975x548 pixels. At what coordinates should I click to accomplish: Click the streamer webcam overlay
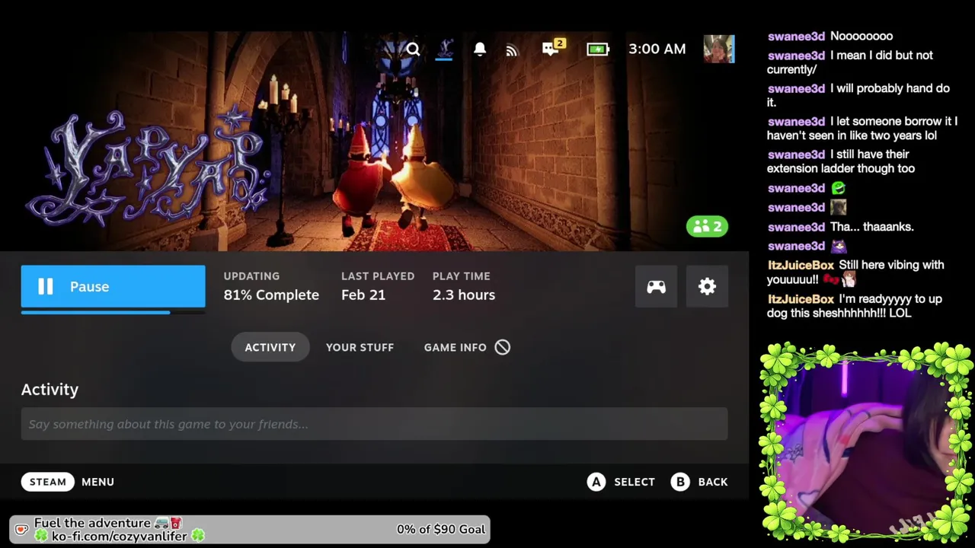866,442
